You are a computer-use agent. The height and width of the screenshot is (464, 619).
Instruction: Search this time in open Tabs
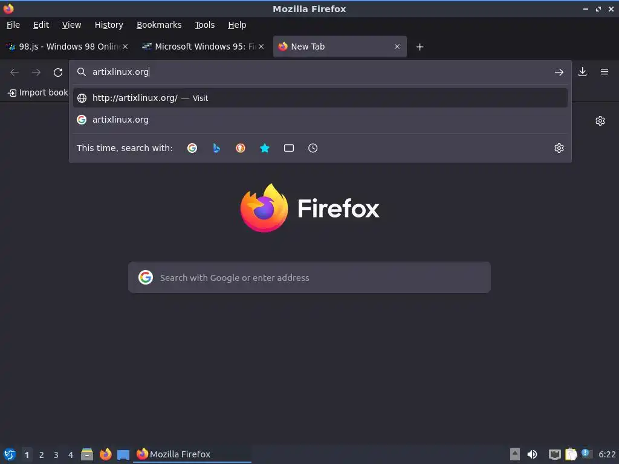click(x=288, y=148)
